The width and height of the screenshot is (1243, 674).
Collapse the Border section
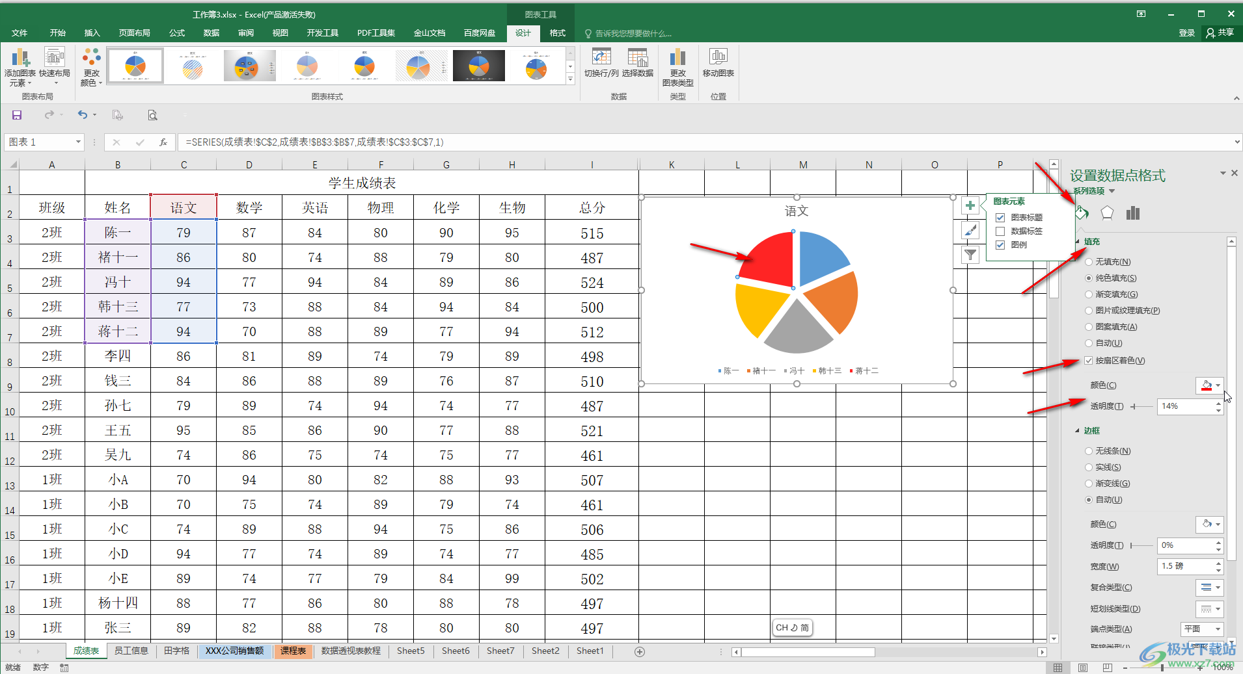pyautogui.click(x=1078, y=431)
